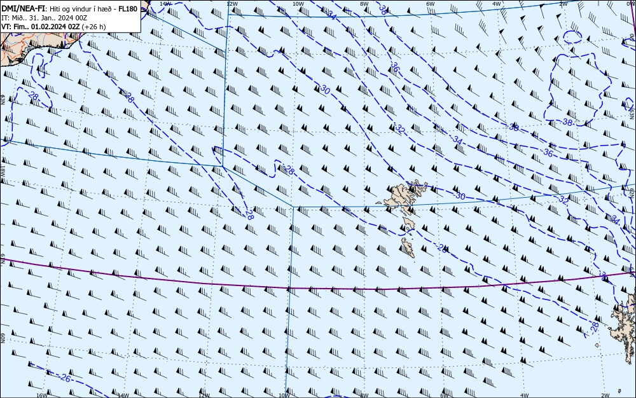Click the '16W' longitude label on the bottom edge
Viewport: 636px width, 398px height.
(x=42, y=395)
